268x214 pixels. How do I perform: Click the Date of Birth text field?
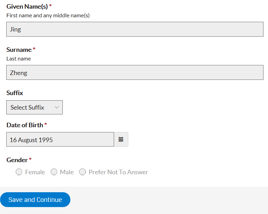coord(60,139)
